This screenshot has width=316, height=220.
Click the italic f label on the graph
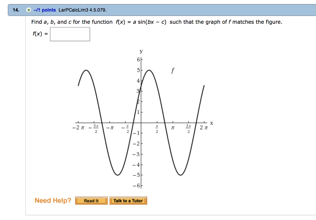point(173,70)
